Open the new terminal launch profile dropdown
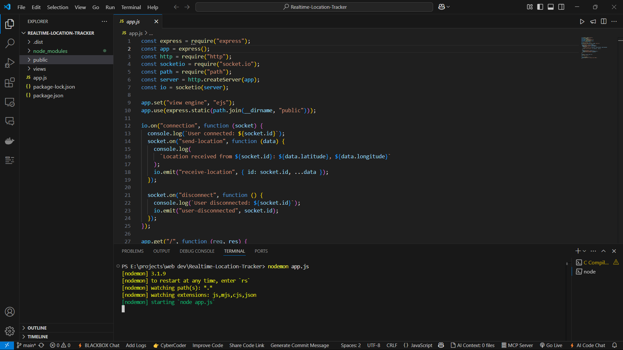The image size is (623, 350). coord(584,251)
